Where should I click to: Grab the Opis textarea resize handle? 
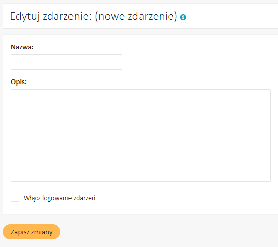pyautogui.click(x=268, y=179)
